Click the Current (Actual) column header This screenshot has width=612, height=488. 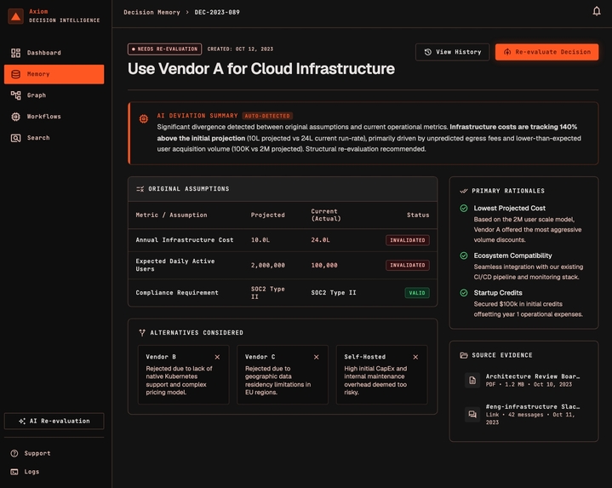point(326,215)
